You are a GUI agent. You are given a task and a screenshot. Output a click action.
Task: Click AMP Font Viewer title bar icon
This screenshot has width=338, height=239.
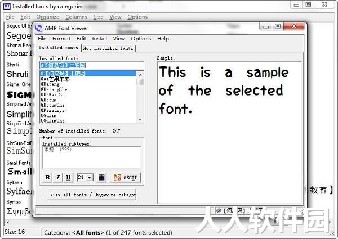coord(39,28)
